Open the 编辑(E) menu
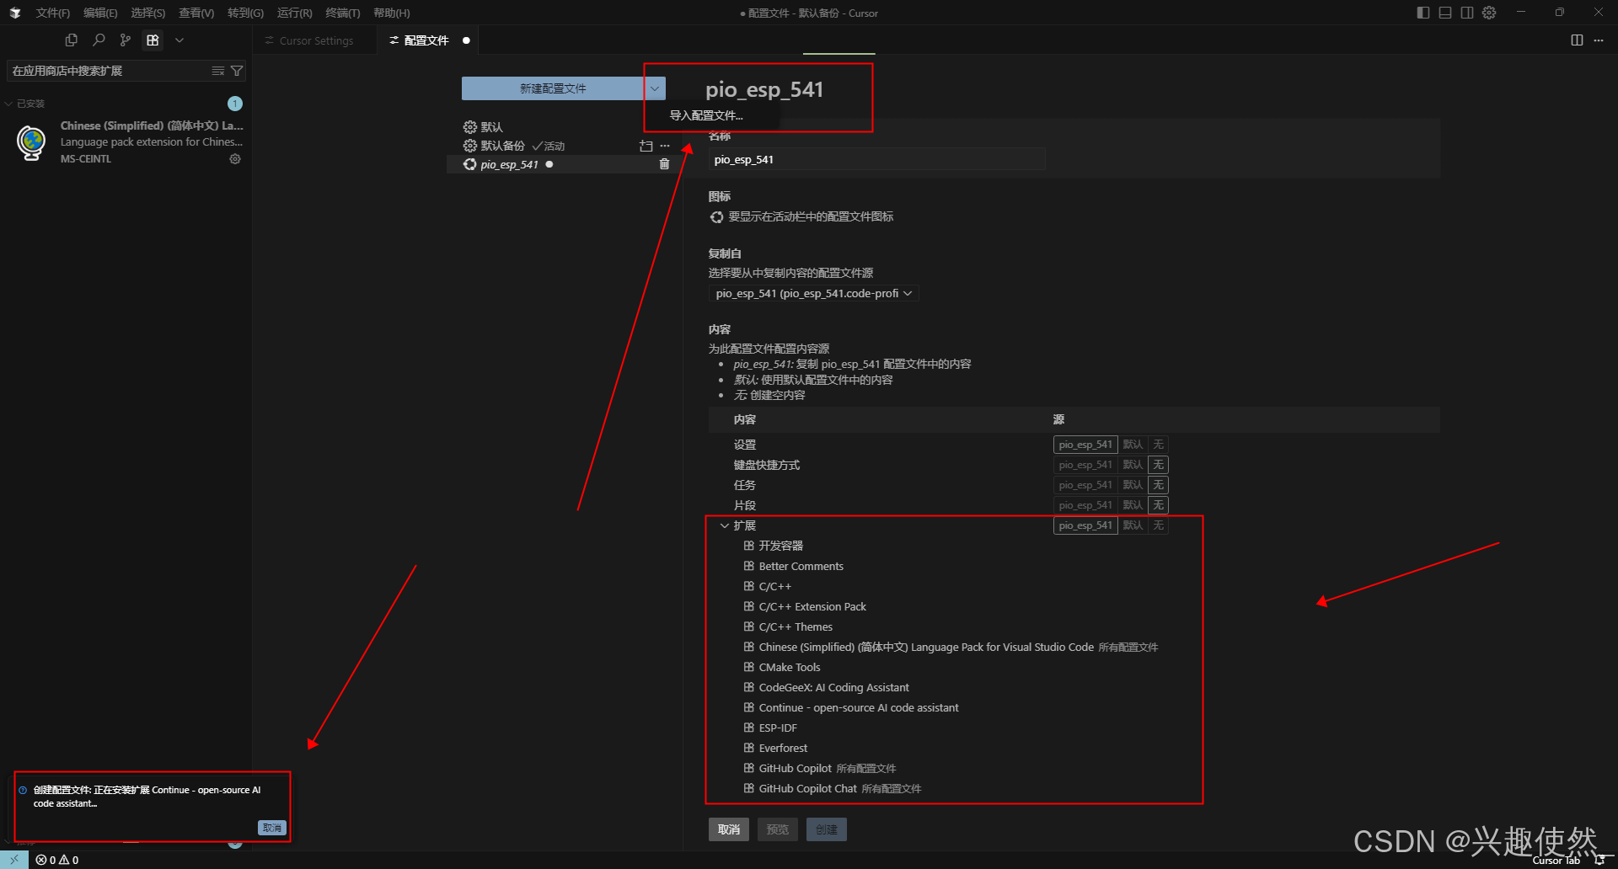This screenshot has width=1618, height=869. (100, 13)
